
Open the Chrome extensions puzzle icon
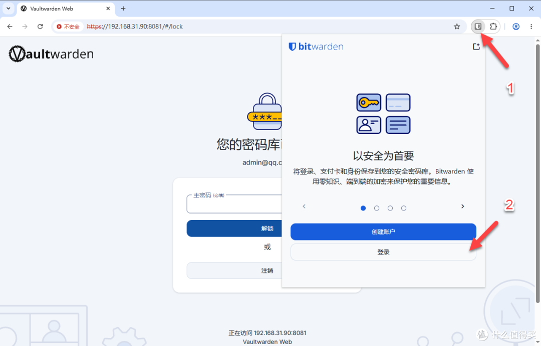pyautogui.click(x=493, y=26)
